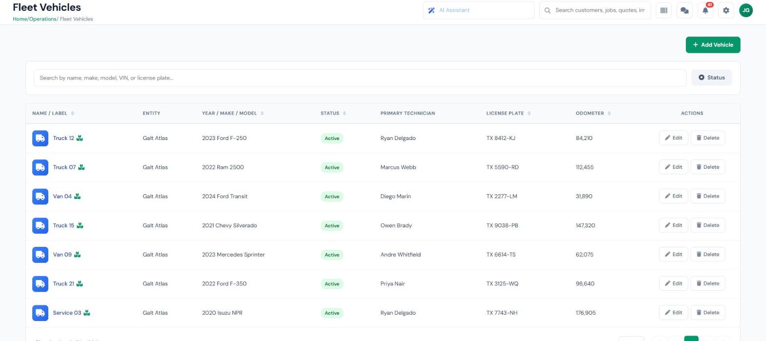
Task: Click the Add Vehicle button
Action: (x=713, y=45)
